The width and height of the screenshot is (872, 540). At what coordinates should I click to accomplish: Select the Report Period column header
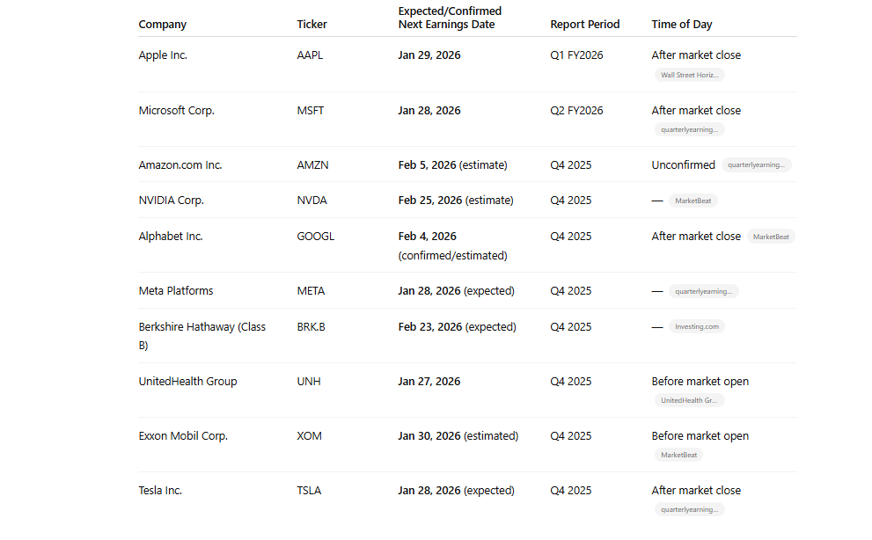point(584,25)
